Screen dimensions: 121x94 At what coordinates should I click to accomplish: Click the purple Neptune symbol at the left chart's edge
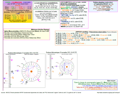tap(5, 78)
